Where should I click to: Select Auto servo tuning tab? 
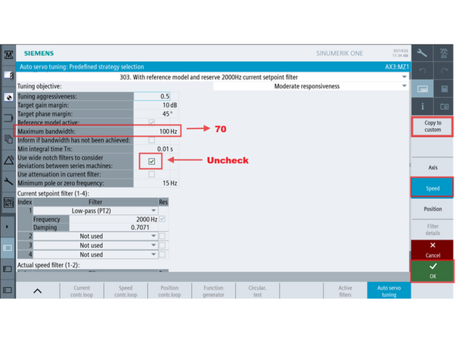389,291
